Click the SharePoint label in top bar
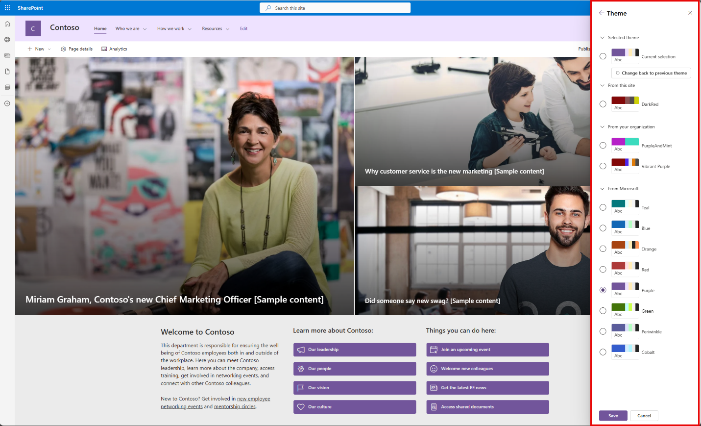 pos(30,8)
